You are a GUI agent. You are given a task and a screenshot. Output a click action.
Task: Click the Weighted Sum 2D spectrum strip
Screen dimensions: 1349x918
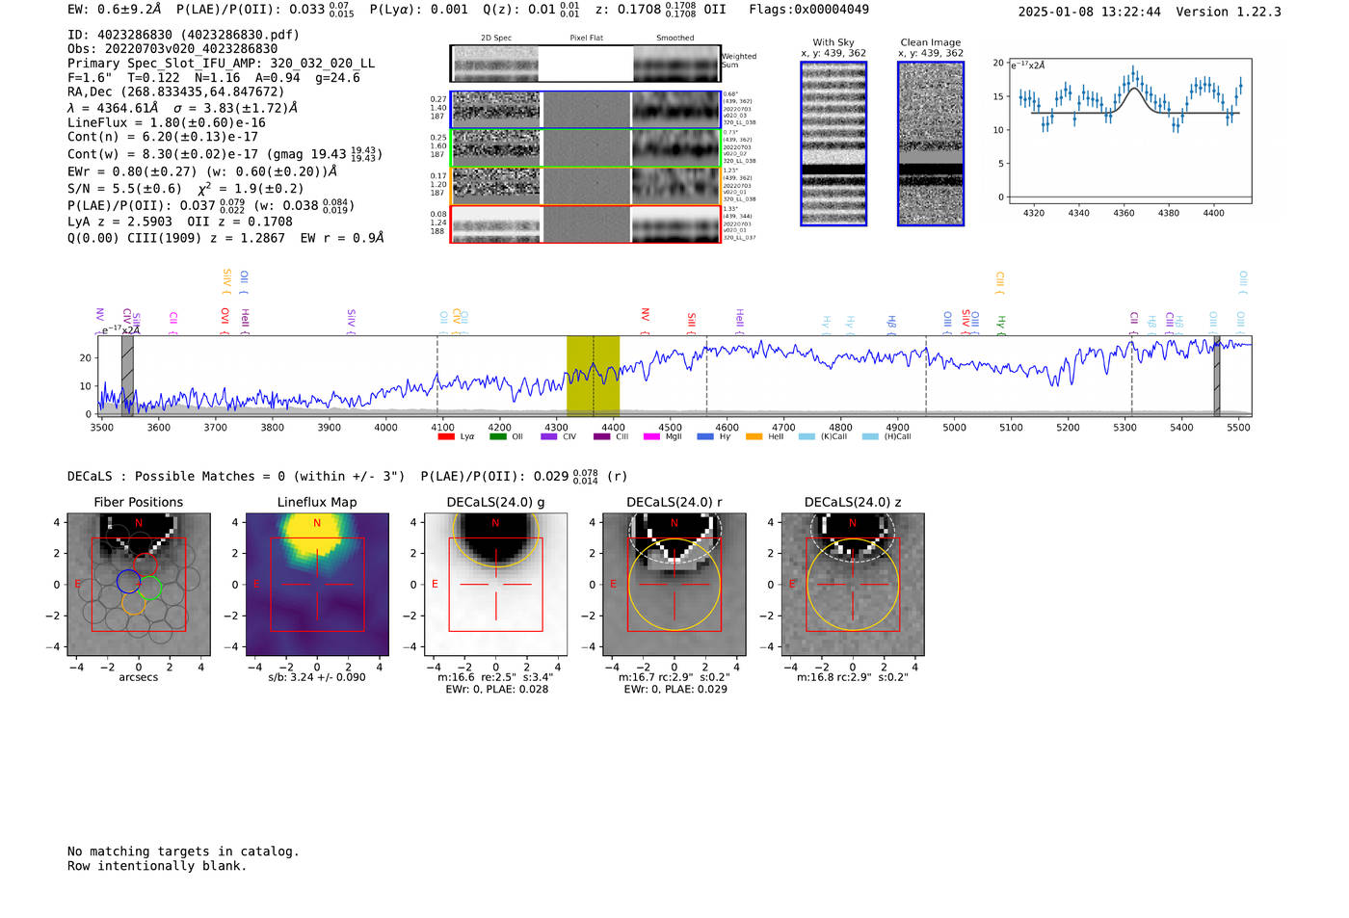coord(586,64)
